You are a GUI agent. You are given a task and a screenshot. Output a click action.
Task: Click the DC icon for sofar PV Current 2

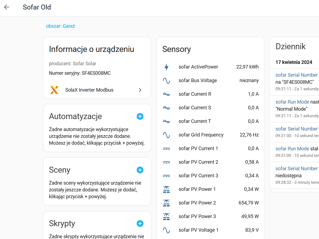(166, 162)
